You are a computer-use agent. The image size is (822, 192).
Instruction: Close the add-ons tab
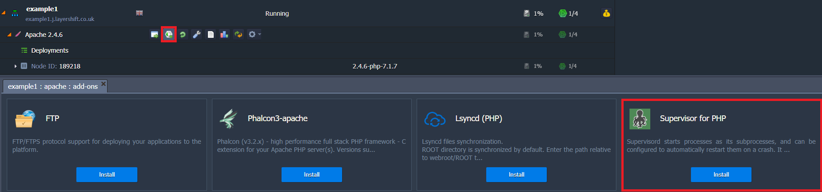[x=103, y=83]
